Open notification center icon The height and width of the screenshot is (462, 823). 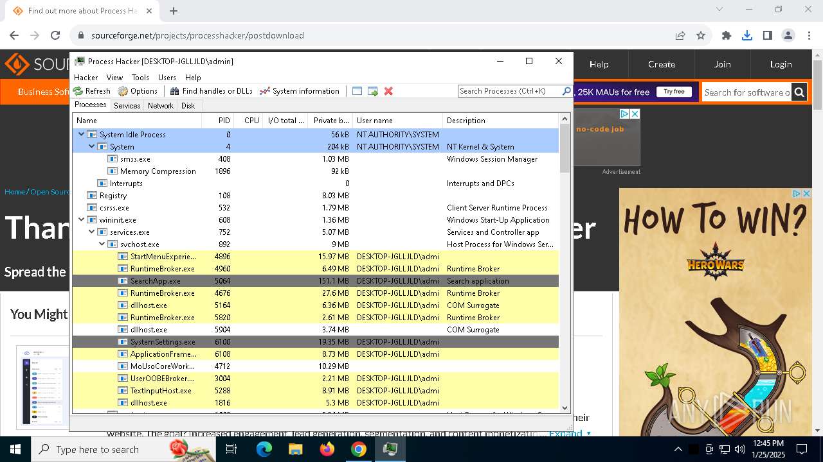pos(802,449)
